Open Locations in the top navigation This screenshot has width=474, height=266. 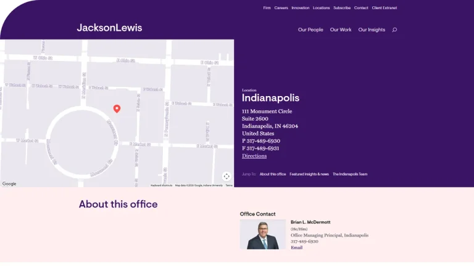(321, 8)
